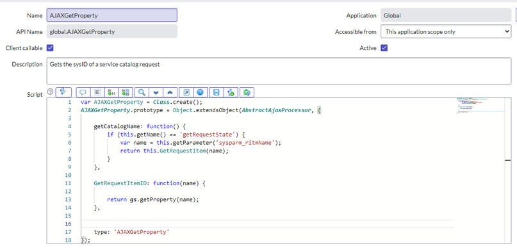Click the find next down-arrow icon
Image resolution: width=517 pixels, height=248 pixels.
[156, 93]
